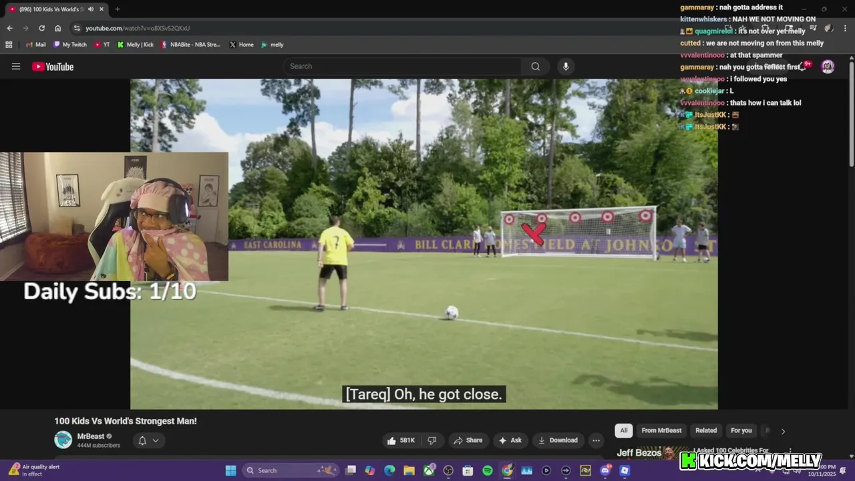Open the melly bookmark

[273, 45]
